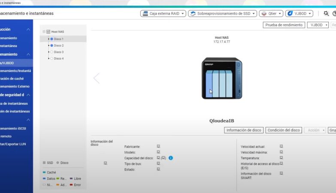Viewport: 336px width, 193px height.
Task: Select Disco 3 empty status circle
Action: [51, 52]
